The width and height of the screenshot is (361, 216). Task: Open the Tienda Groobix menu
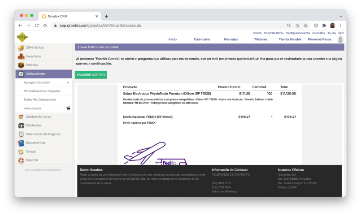(290, 39)
